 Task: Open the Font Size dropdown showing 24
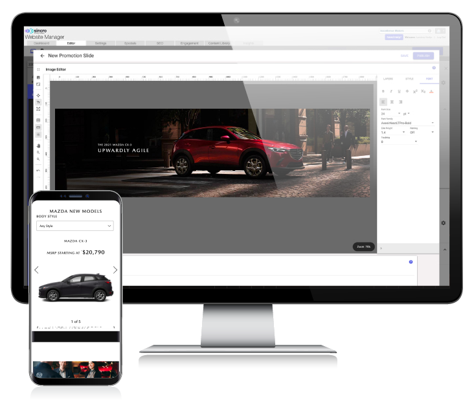tap(390, 114)
